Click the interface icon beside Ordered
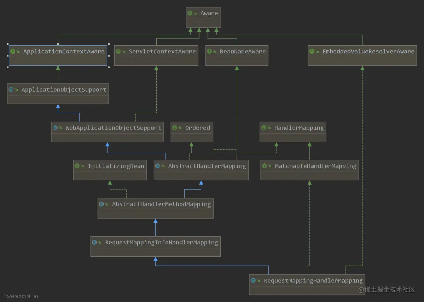The width and height of the screenshot is (424, 302). click(x=175, y=128)
